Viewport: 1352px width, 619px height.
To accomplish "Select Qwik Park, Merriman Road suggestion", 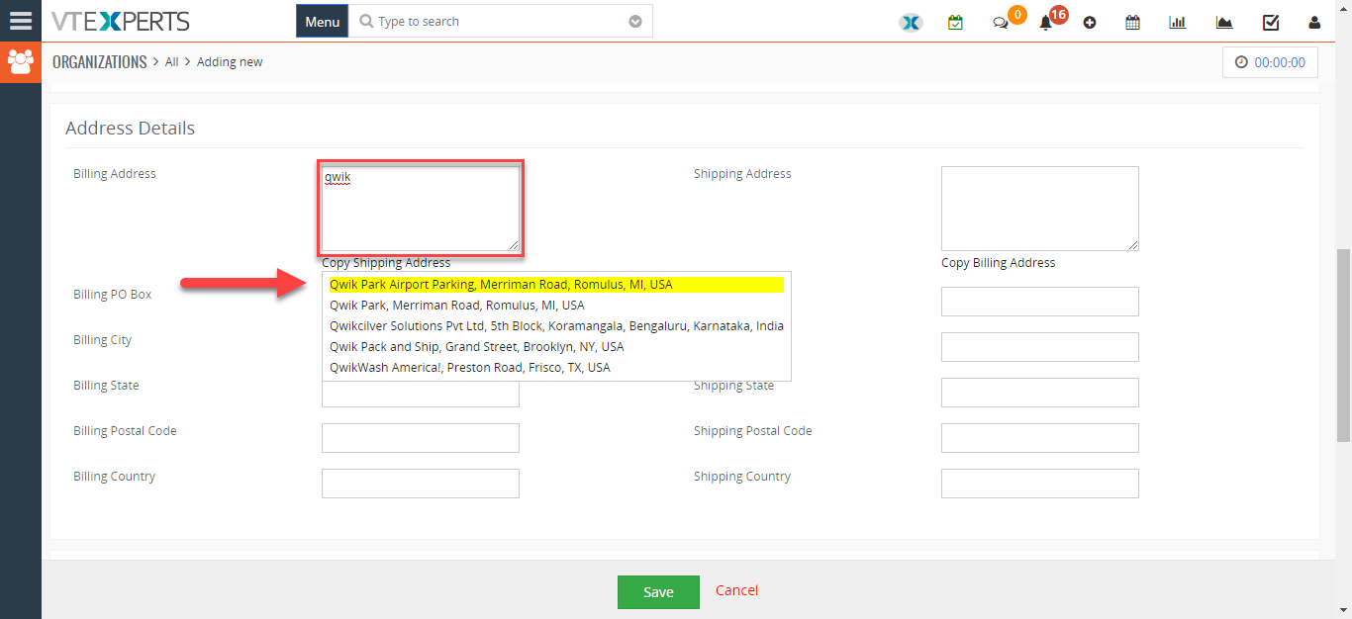I will pyautogui.click(x=556, y=306).
